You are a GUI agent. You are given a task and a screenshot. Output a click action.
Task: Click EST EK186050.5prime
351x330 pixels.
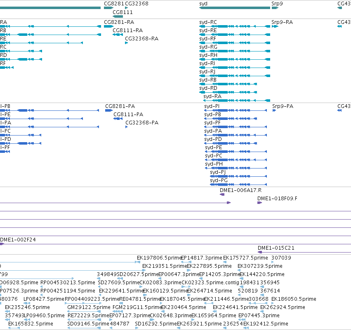pyautogui.click(x=294, y=299)
